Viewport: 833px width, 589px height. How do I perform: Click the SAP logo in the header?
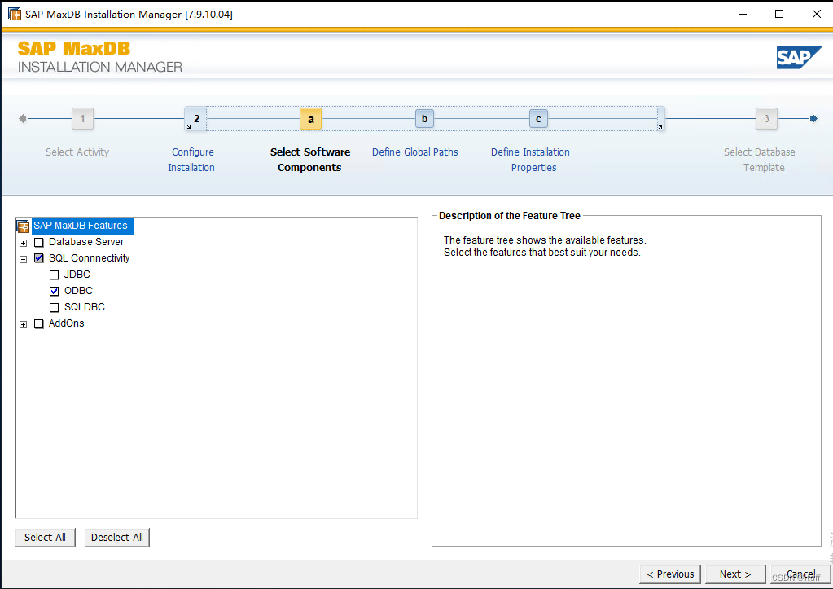(x=799, y=57)
